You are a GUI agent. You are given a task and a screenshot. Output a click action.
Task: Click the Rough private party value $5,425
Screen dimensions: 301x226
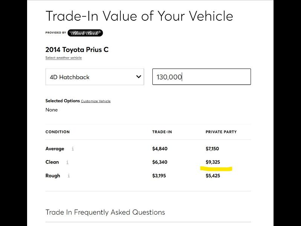coord(213,176)
